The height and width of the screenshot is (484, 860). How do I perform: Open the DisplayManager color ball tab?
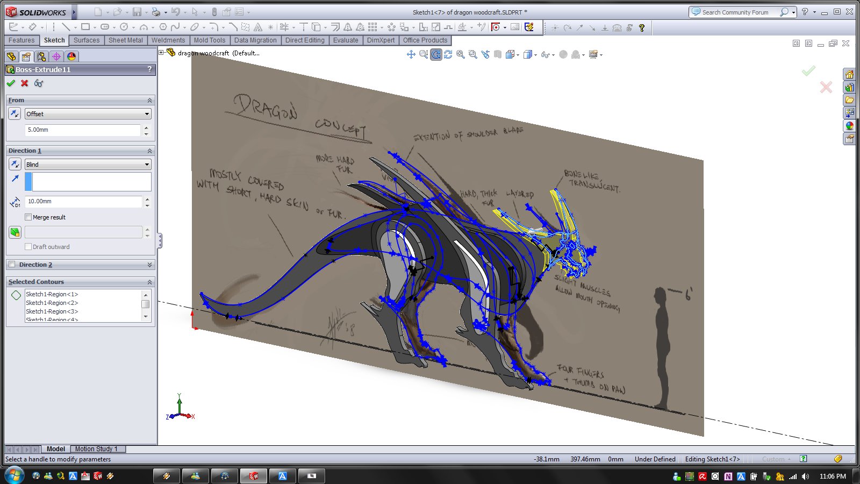(71, 56)
